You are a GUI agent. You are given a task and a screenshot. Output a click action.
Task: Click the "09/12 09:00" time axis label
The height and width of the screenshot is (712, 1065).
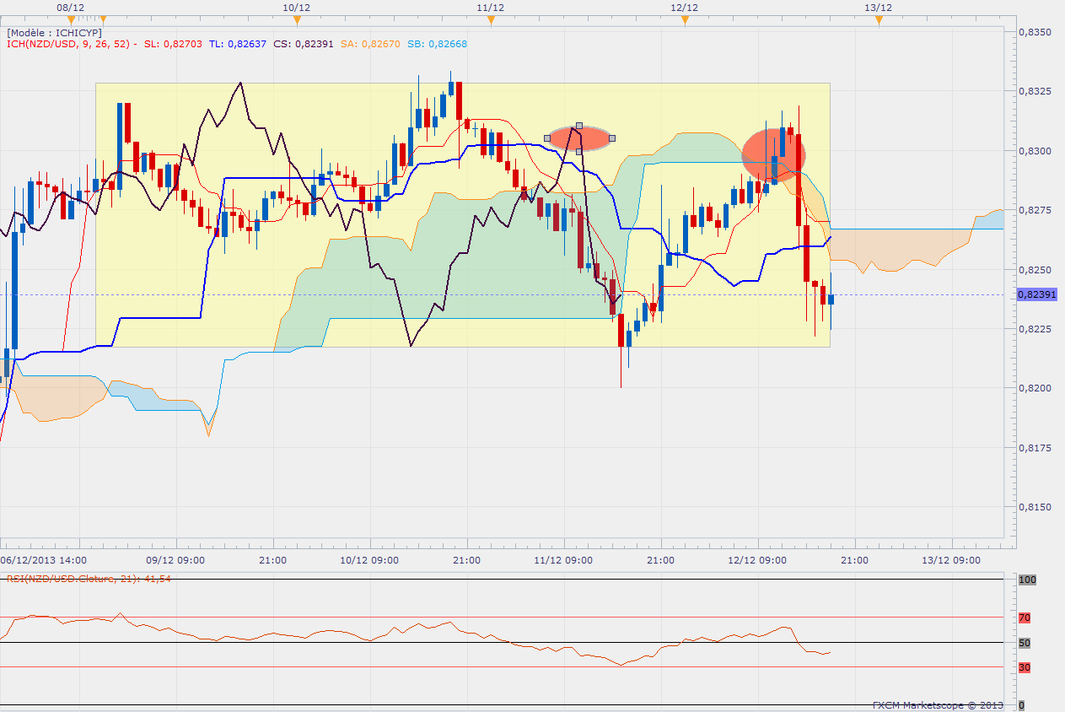(x=175, y=559)
